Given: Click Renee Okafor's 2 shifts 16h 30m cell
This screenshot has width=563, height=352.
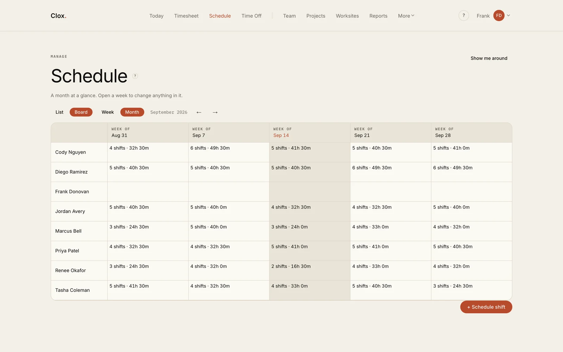Looking at the screenshot, I should coord(310,270).
